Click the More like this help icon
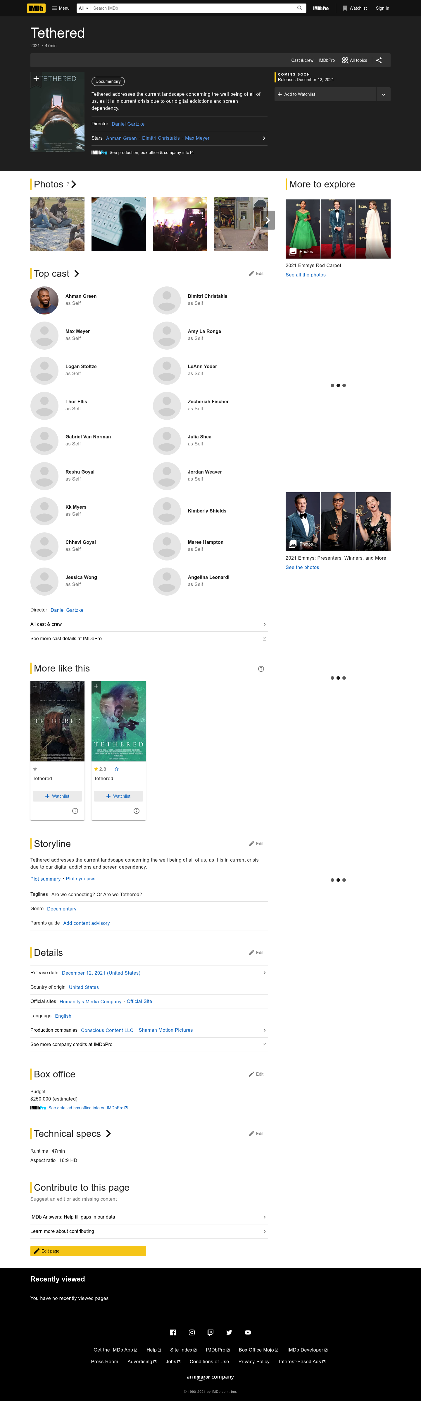This screenshot has height=1401, width=421. pyautogui.click(x=261, y=669)
